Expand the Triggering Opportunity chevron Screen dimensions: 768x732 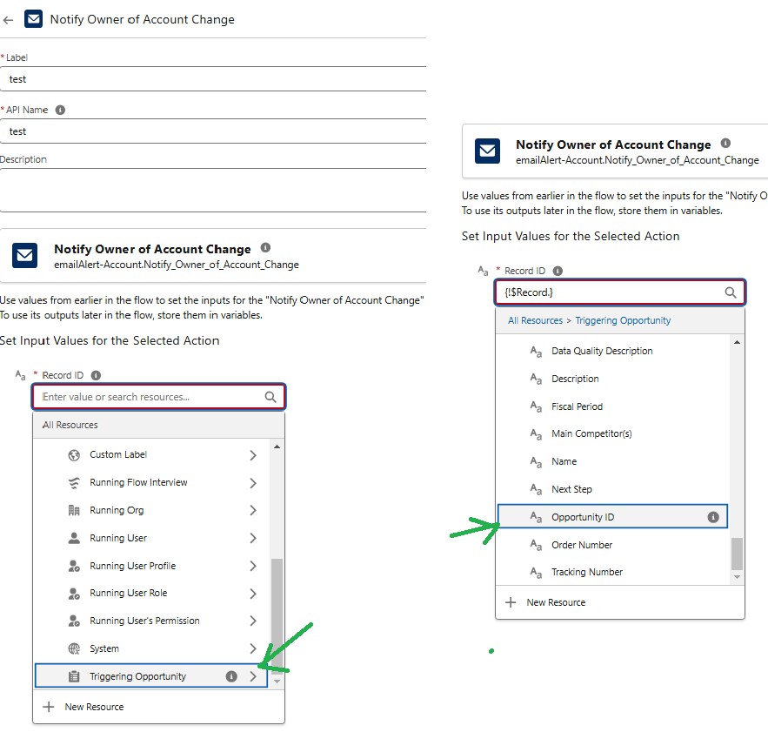pyautogui.click(x=253, y=676)
